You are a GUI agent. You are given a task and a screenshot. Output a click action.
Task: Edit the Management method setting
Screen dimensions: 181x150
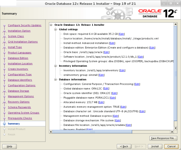tap(116, 116)
